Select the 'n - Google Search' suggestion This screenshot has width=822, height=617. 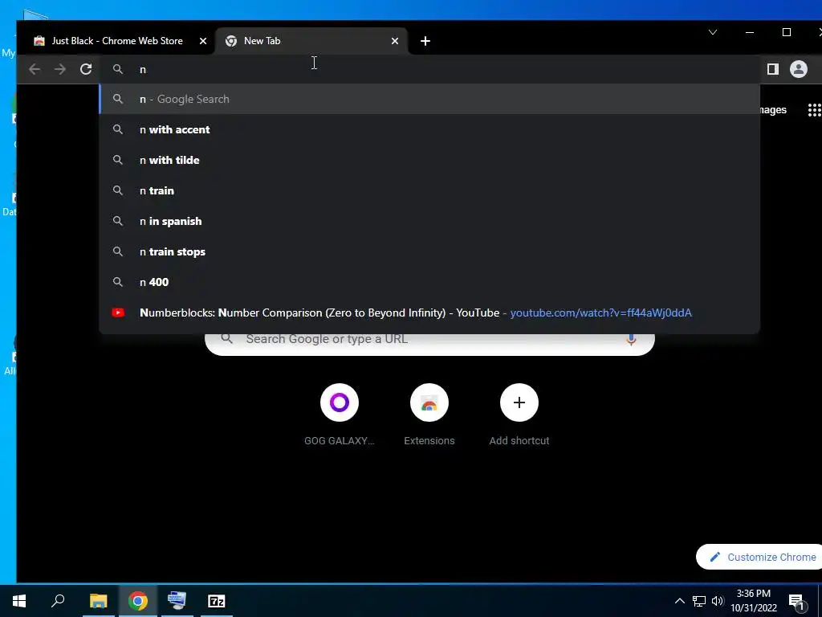[429, 99]
